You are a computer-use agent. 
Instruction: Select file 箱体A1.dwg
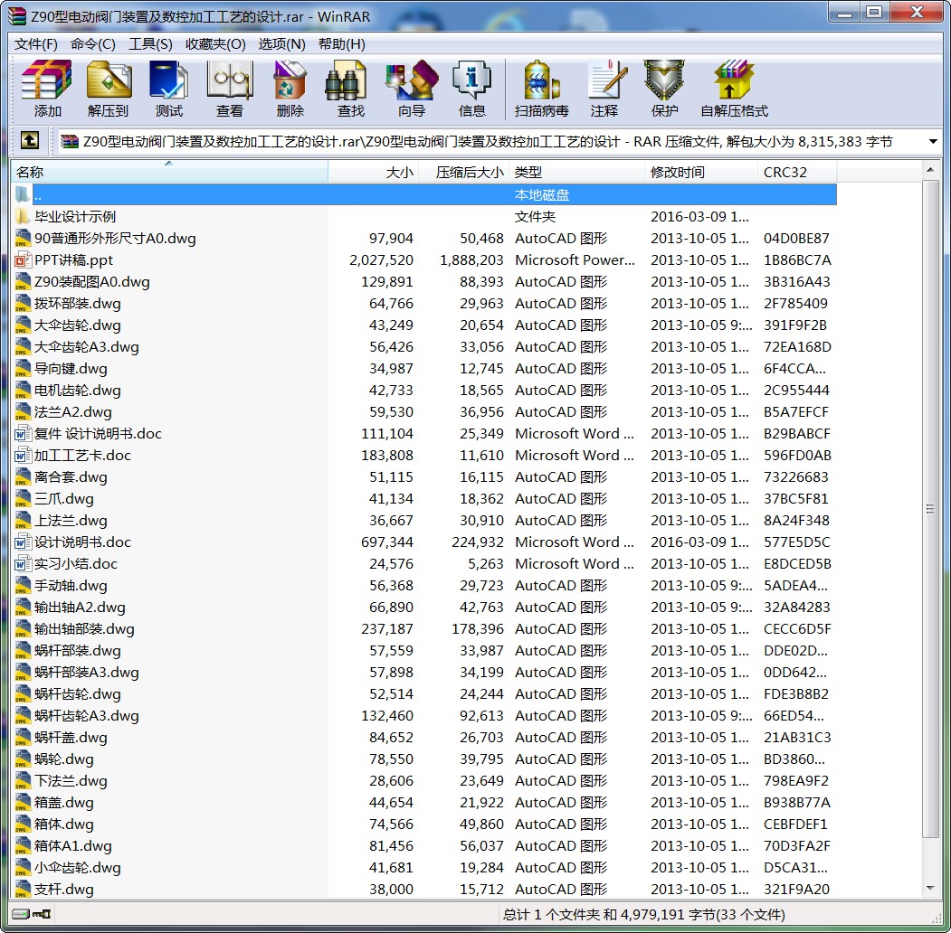point(72,846)
